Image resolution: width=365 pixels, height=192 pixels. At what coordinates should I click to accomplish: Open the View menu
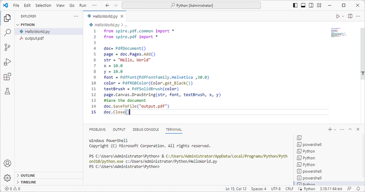tap(60, 5)
